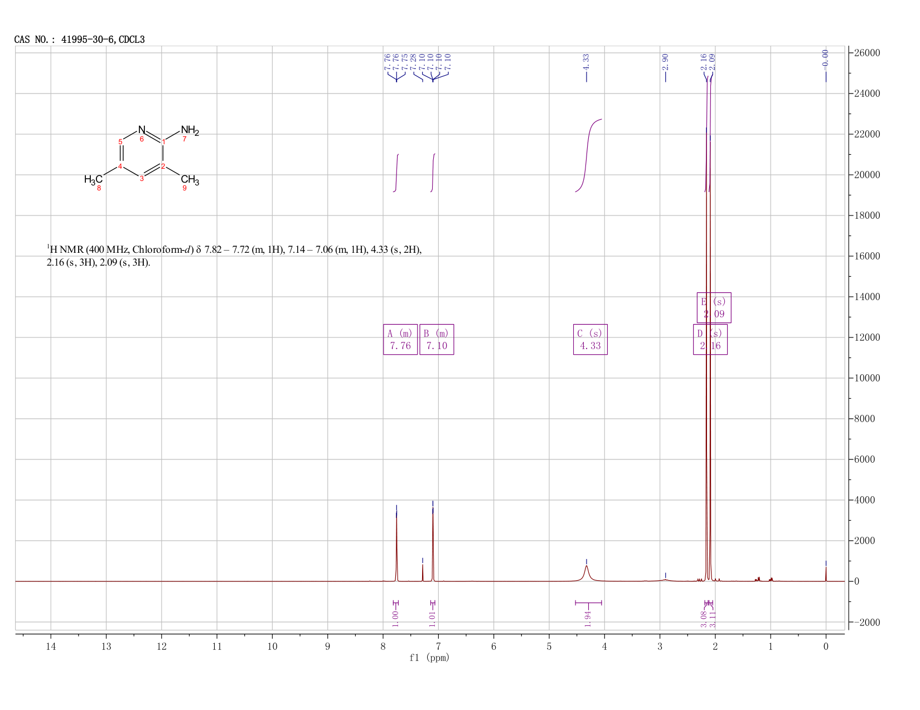Viewport: 920px width, 710px height.
Task: Click the integral value 1.01 under the 7.10 peak
Action: coord(432,619)
